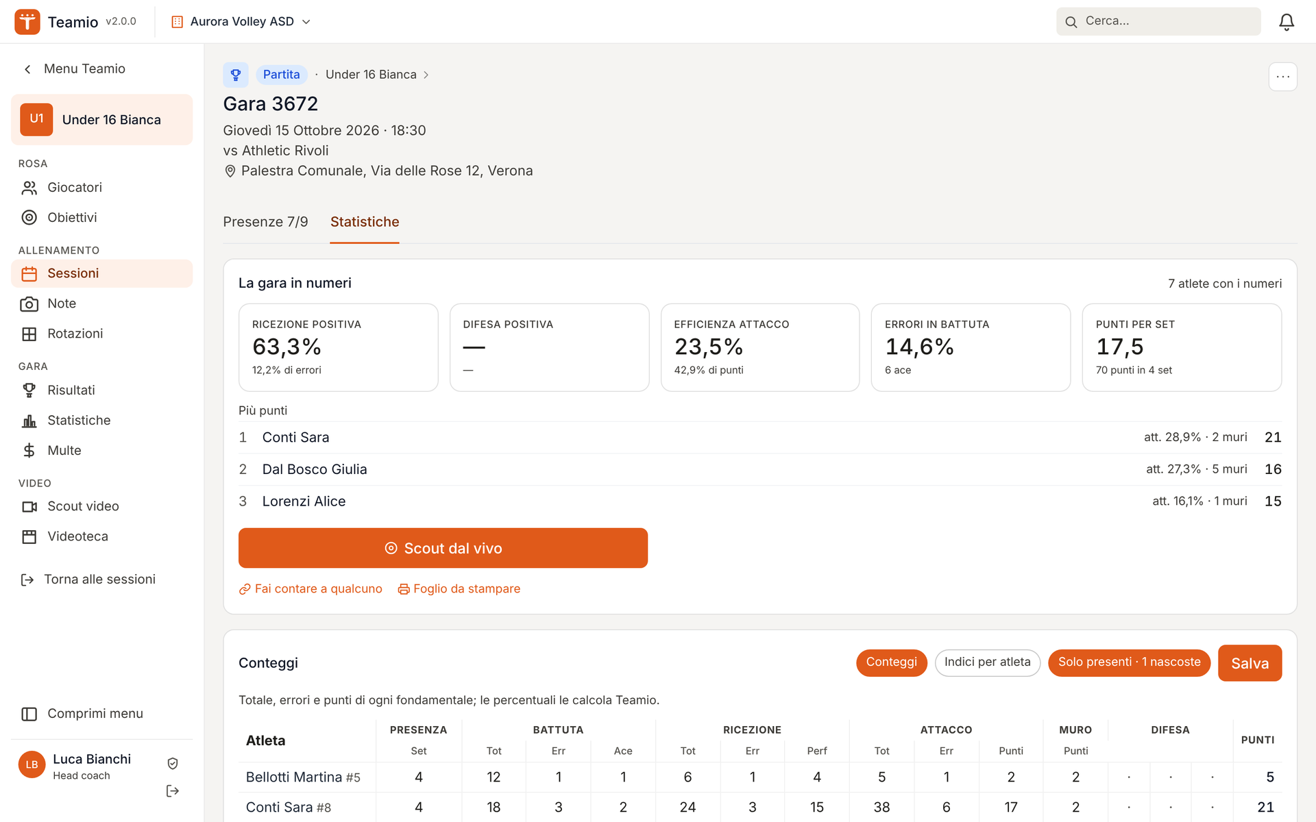Open the Videoteca clapperboard icon

(29, 537)
